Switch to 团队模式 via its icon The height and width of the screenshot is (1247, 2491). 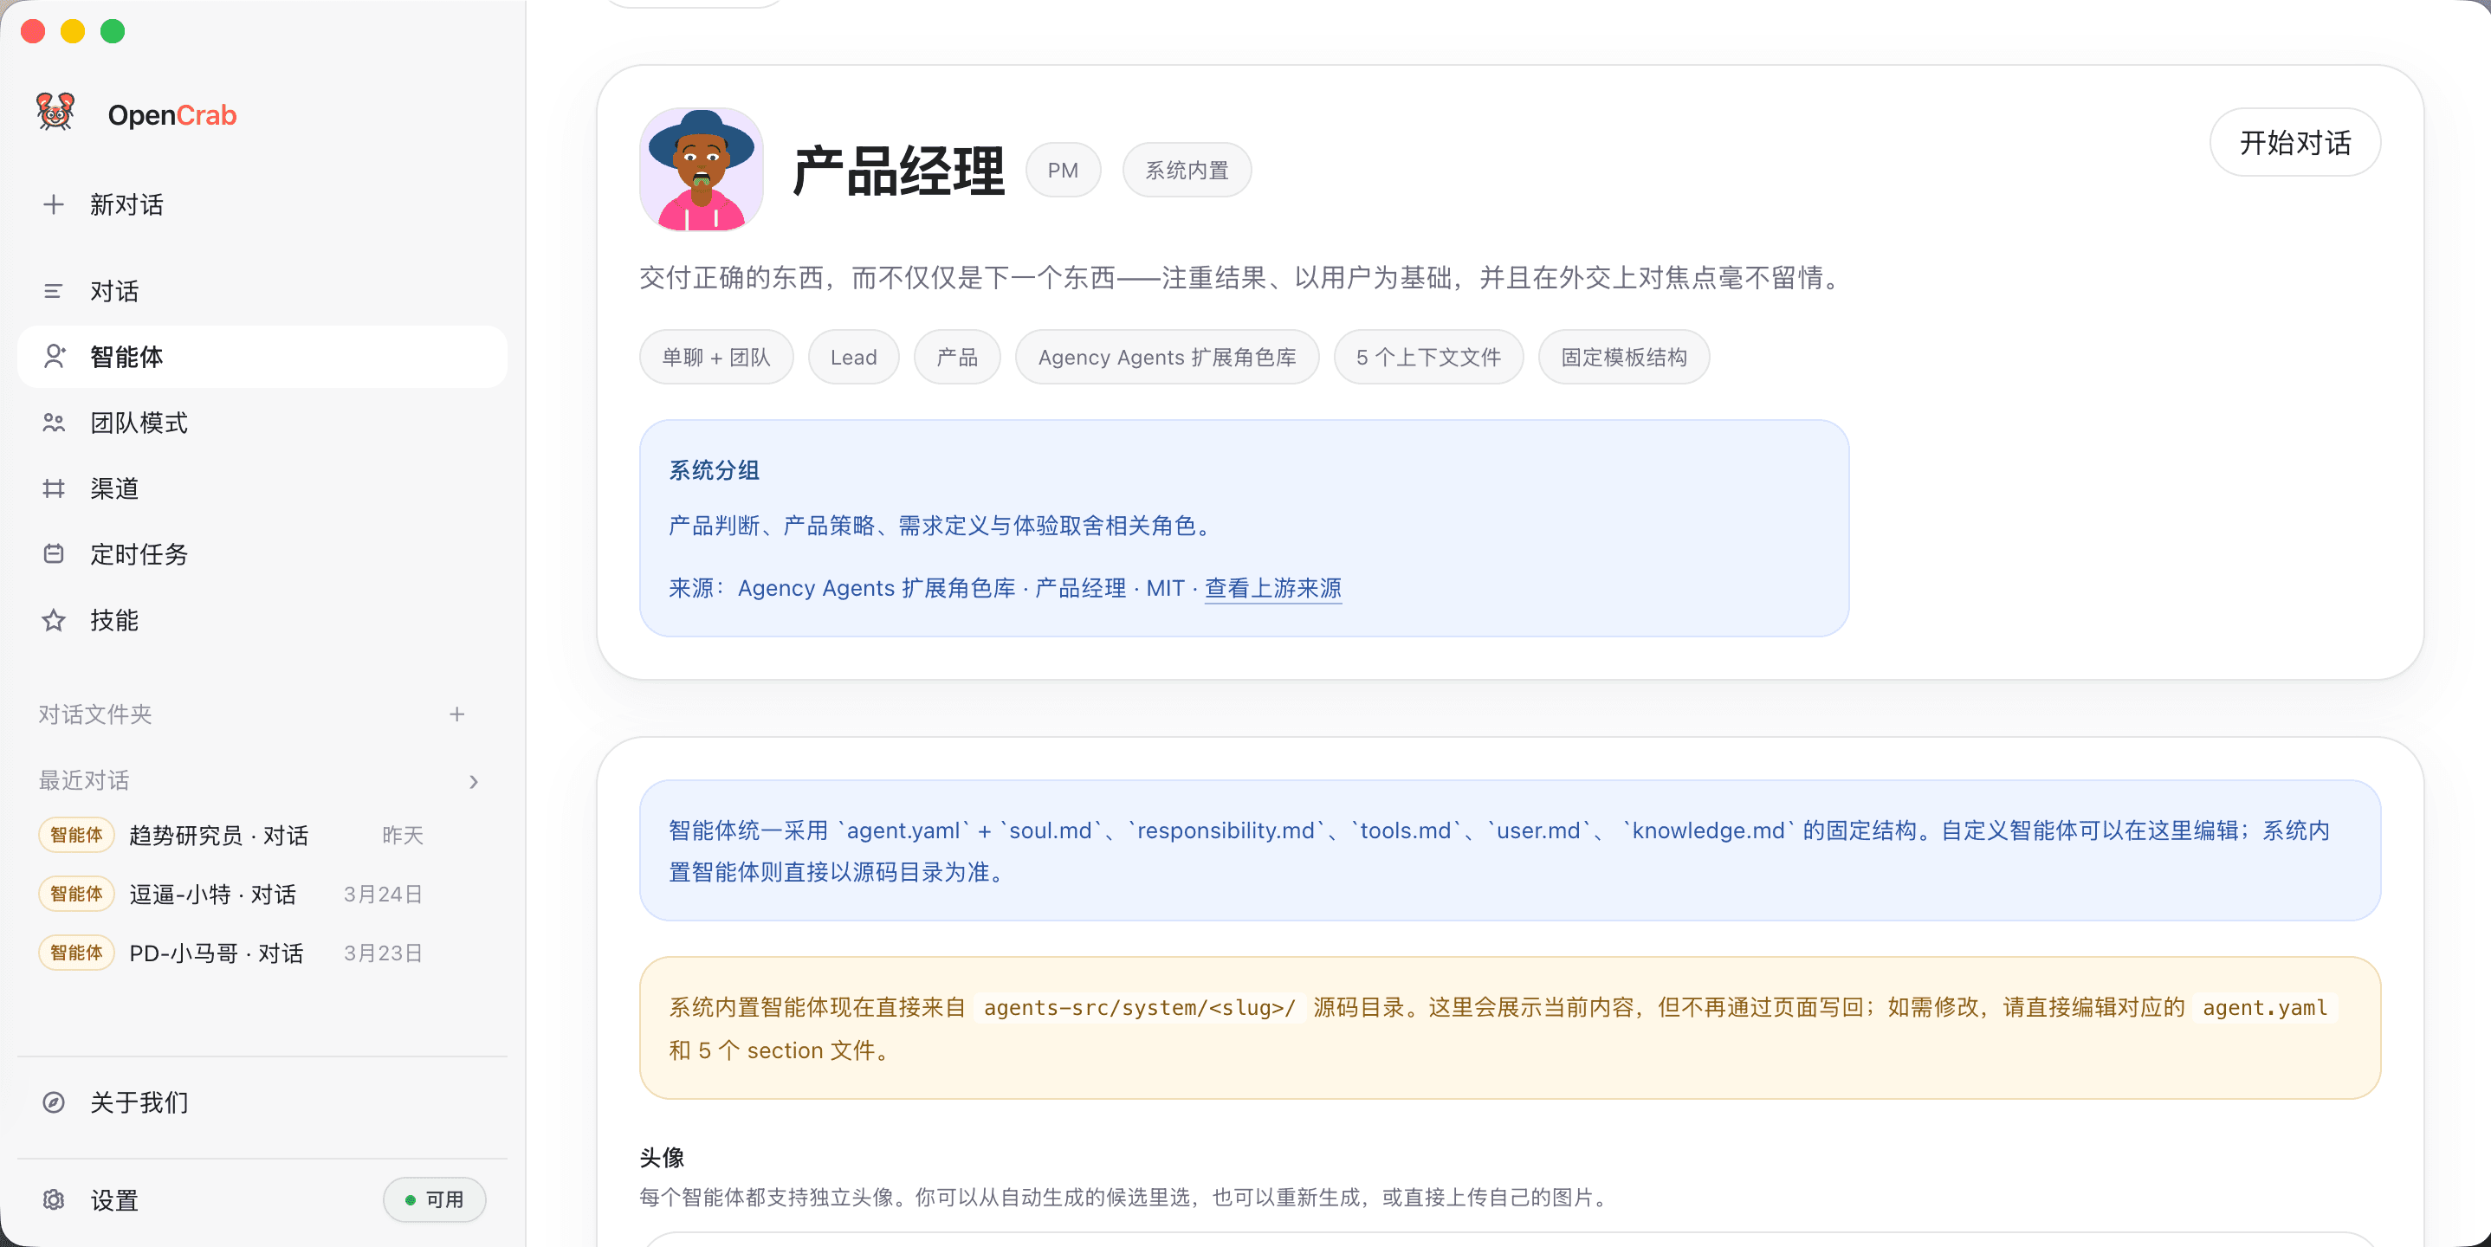pos(53,423)
